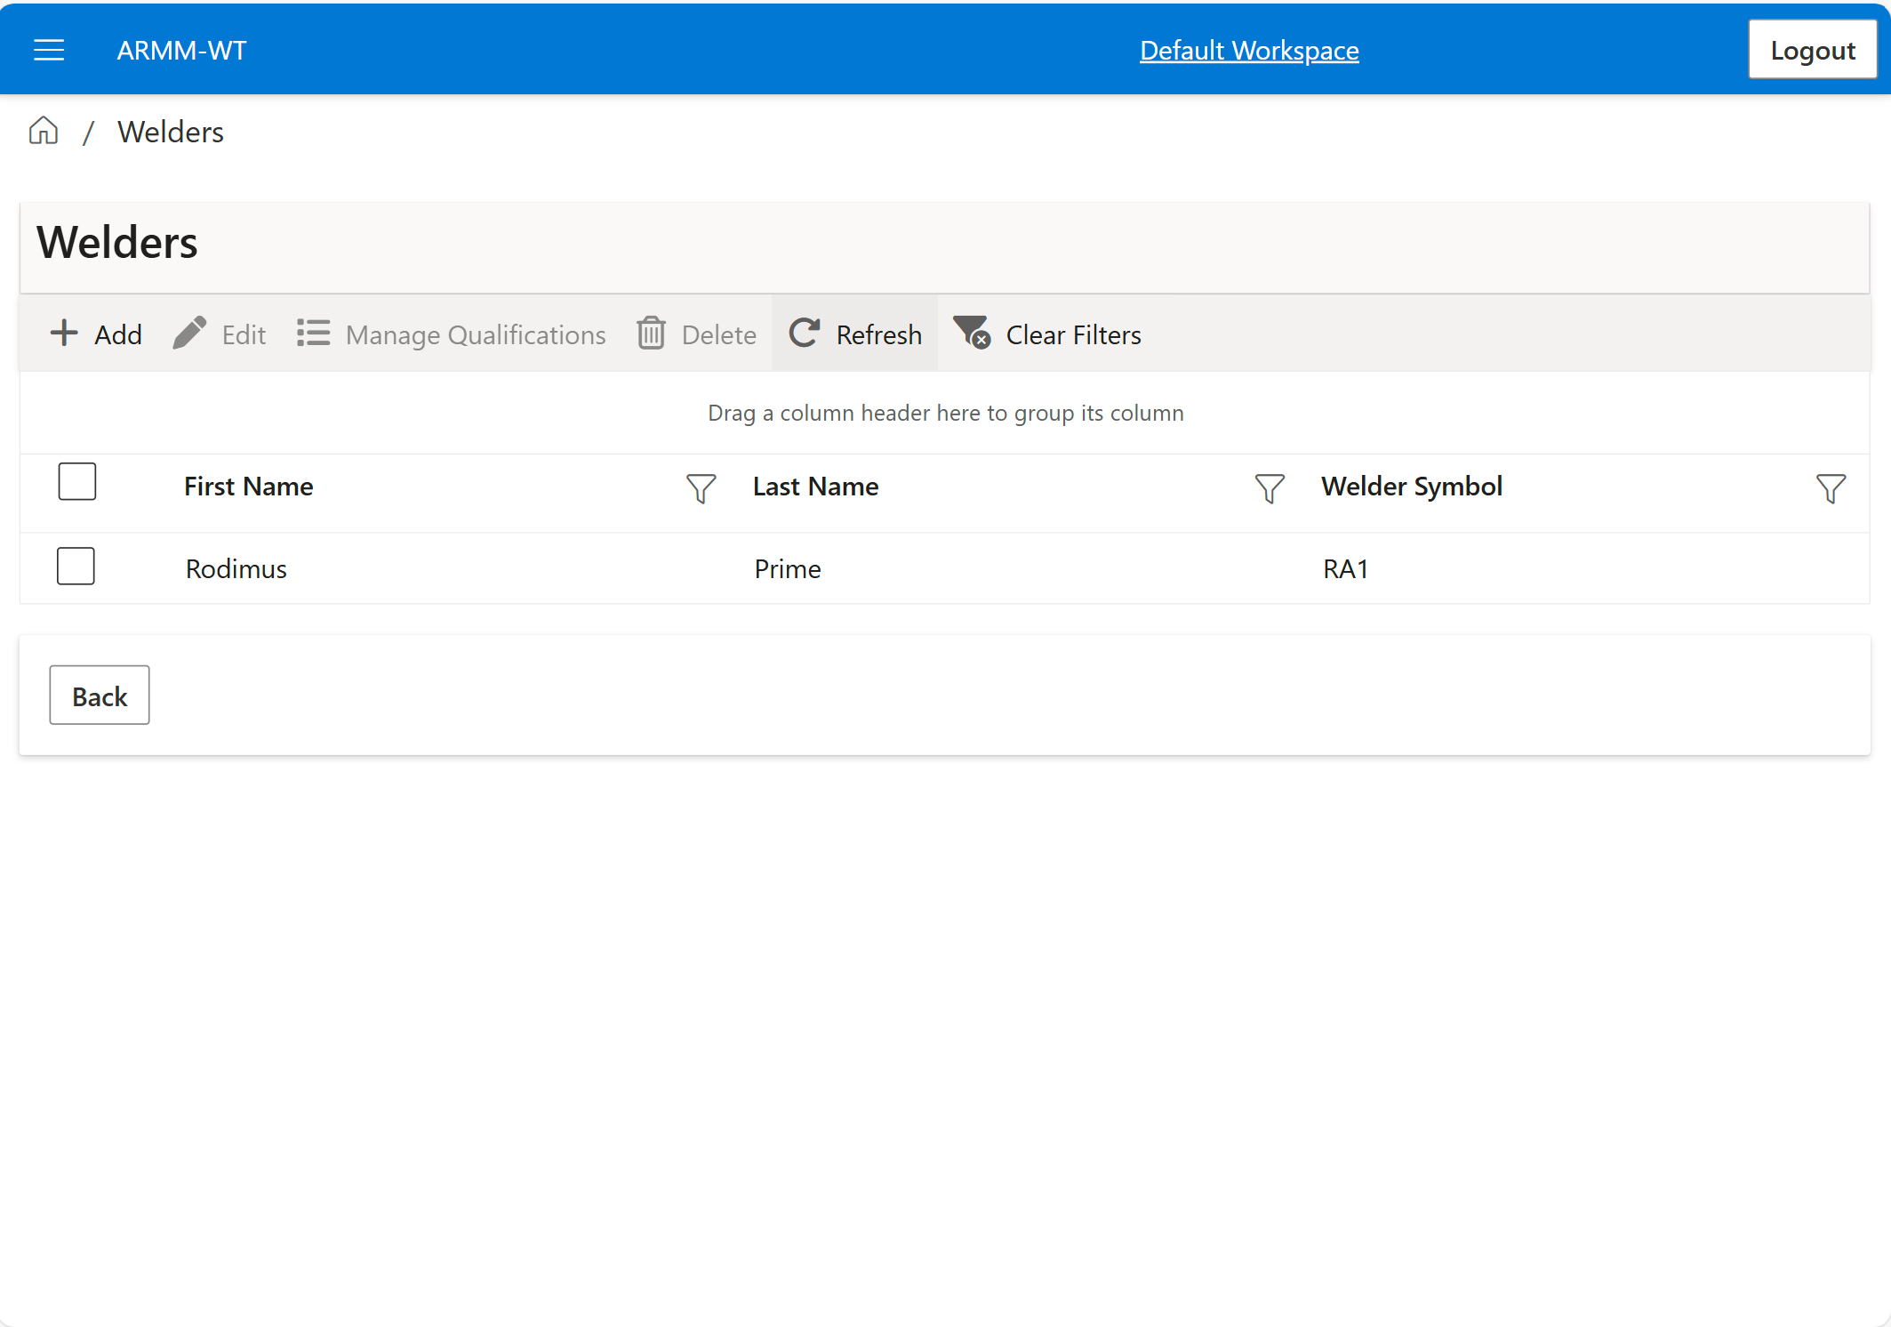The image size is (1891, 1327).
Task: Open the First Name column filter
Action: (x=701, y=488)
